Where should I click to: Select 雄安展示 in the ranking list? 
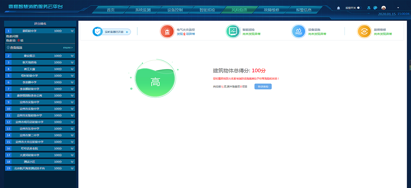pos(29,56)
